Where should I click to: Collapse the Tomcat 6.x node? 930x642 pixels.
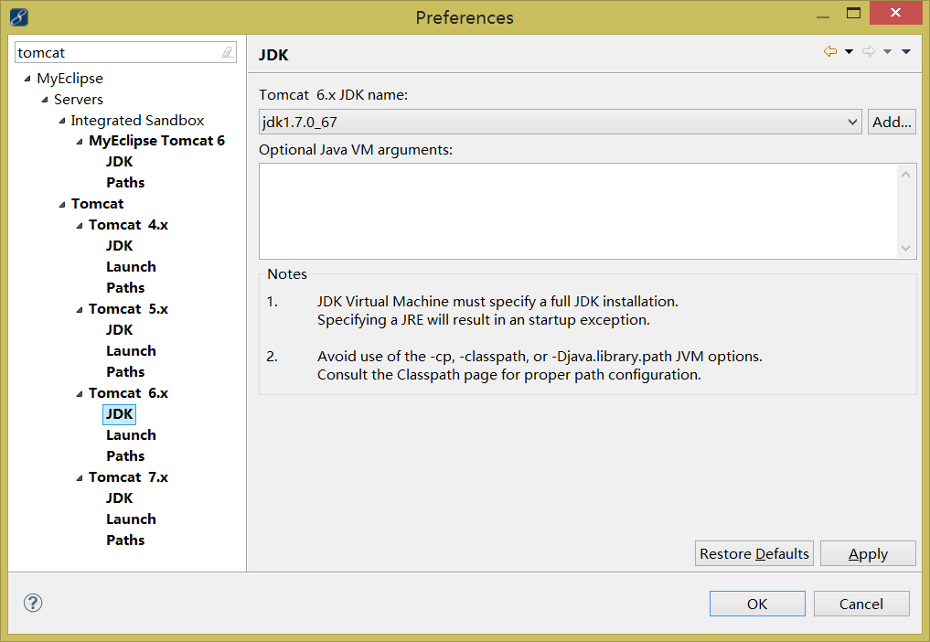pos(80,393)
